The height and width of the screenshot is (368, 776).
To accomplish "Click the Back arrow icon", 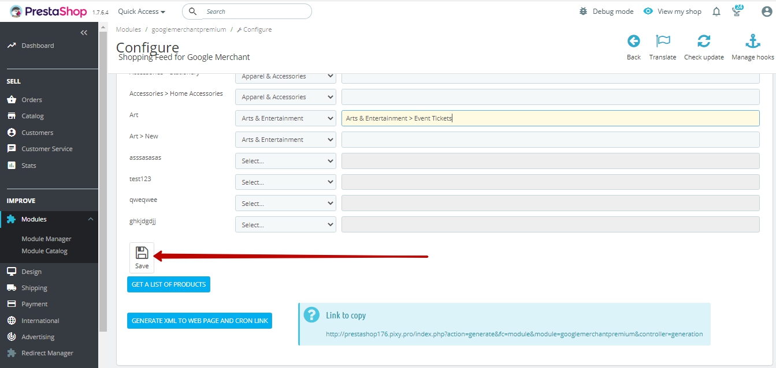I will pos(634,42).
